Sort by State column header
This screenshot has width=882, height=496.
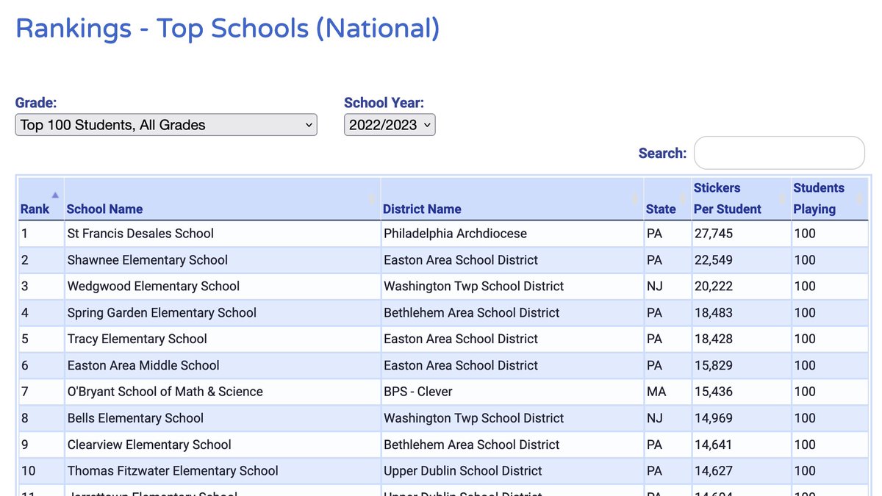(667, 198)
